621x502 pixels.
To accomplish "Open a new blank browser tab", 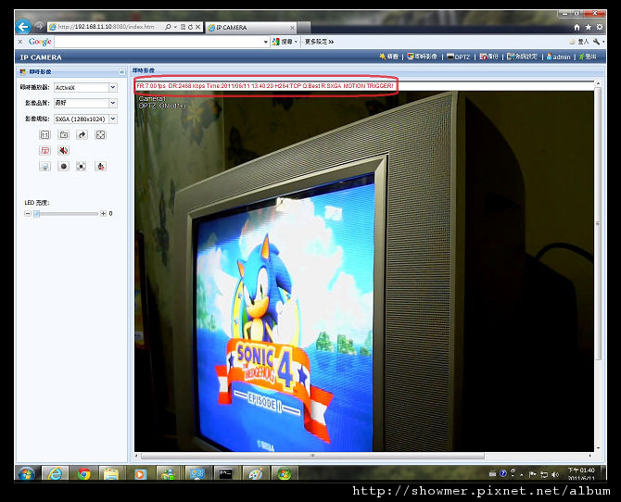I will [x=304, y=27].
